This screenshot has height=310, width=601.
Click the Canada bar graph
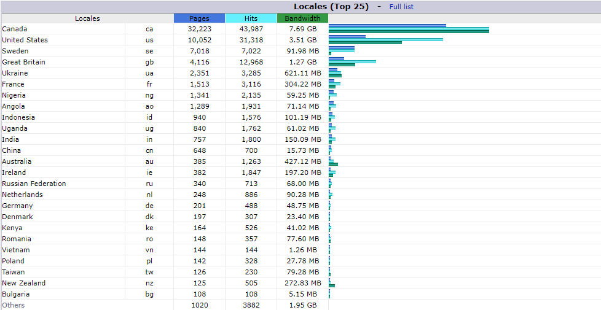click(409, 29)
